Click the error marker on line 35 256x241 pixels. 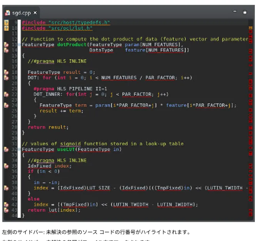[x=7, y=166]
